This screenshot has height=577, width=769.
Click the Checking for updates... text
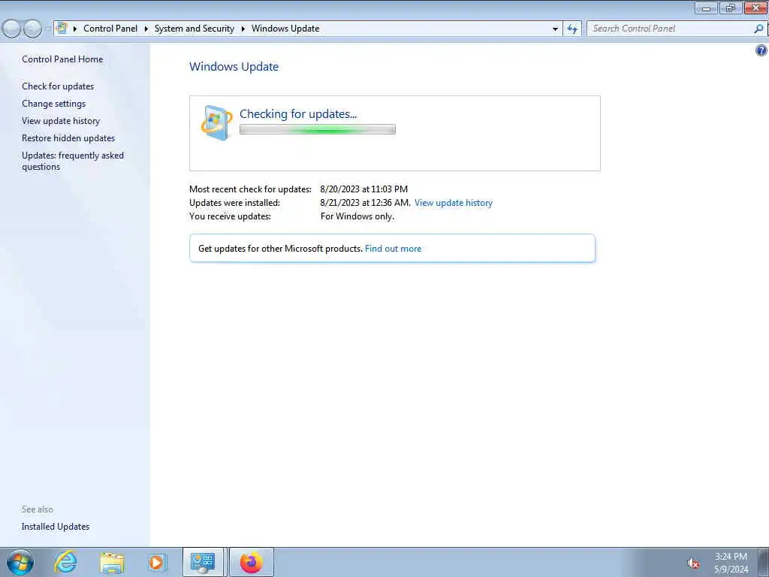(x=298, y=114)
